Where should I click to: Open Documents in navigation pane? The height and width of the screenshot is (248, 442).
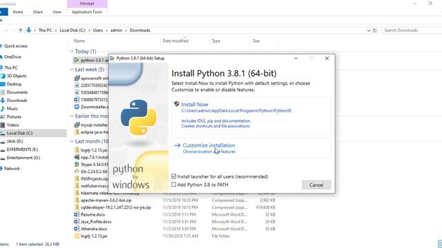(x=17, y=92)
